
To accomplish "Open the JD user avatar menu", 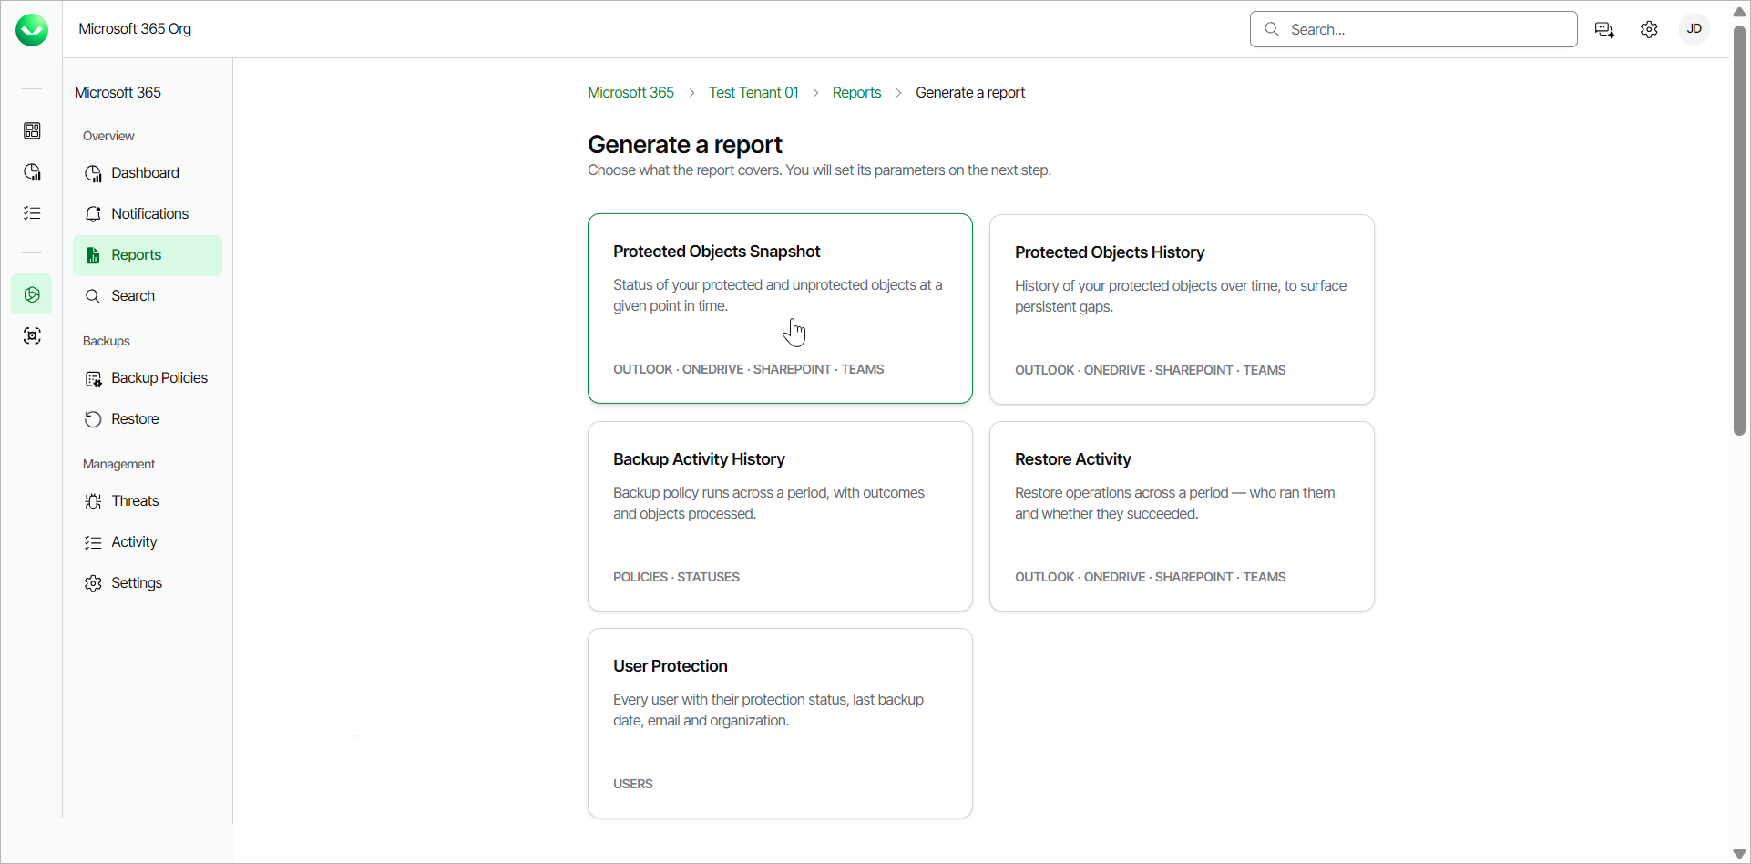I will tap(1695, 29).
